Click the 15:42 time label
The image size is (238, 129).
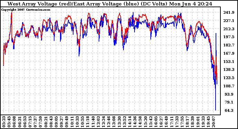151,122
